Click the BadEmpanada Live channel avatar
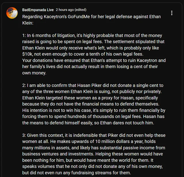The image size is (184, 177). (x=12, y=13)
